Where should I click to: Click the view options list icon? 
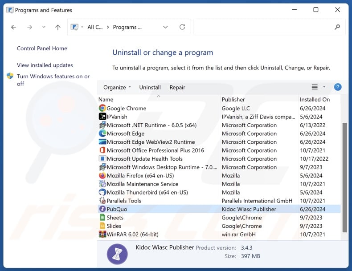tap(315, 87)
